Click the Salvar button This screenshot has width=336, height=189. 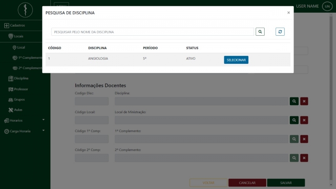286,183
